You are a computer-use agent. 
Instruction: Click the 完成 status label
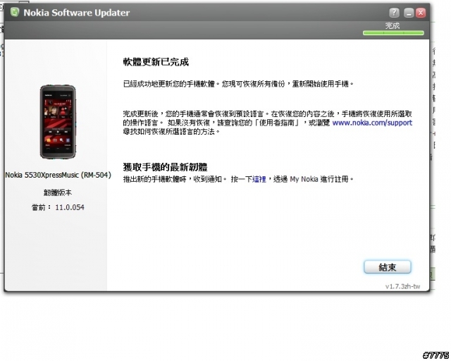[x=393, y=26]
